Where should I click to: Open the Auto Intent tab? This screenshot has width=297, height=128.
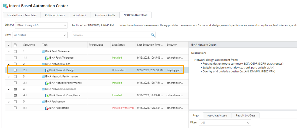(80, 15)
